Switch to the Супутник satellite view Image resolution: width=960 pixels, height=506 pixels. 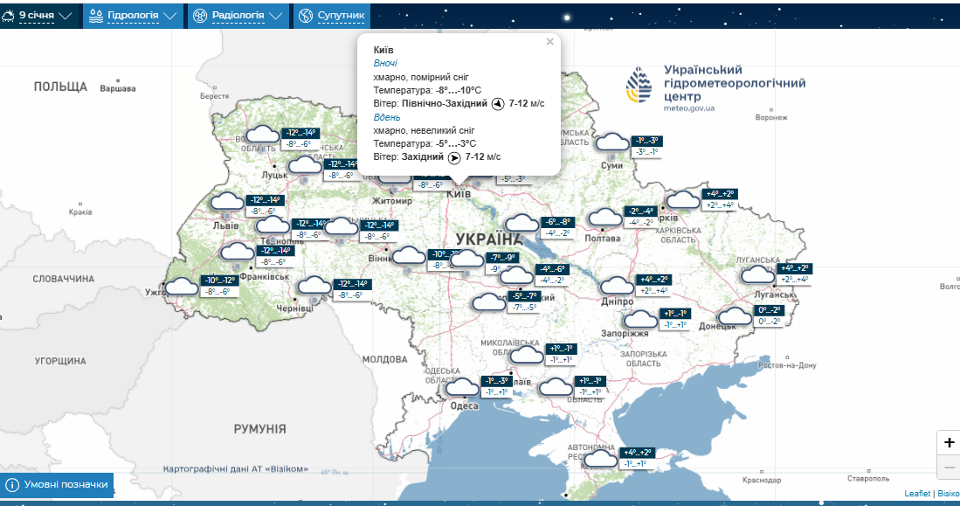tap(332, 16)
